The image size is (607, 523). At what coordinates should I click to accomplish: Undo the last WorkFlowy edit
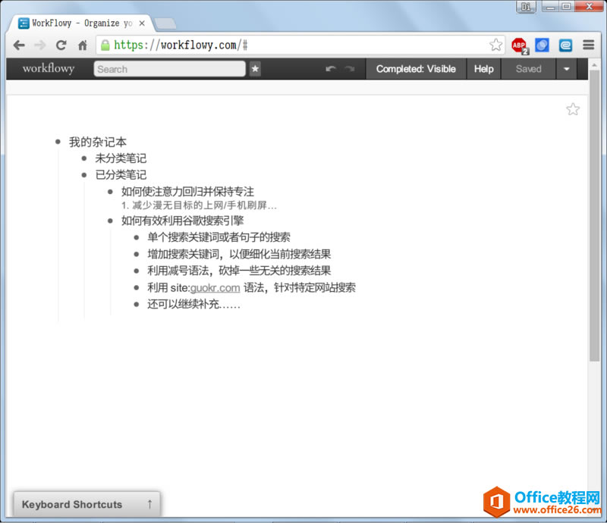(331, 69)
